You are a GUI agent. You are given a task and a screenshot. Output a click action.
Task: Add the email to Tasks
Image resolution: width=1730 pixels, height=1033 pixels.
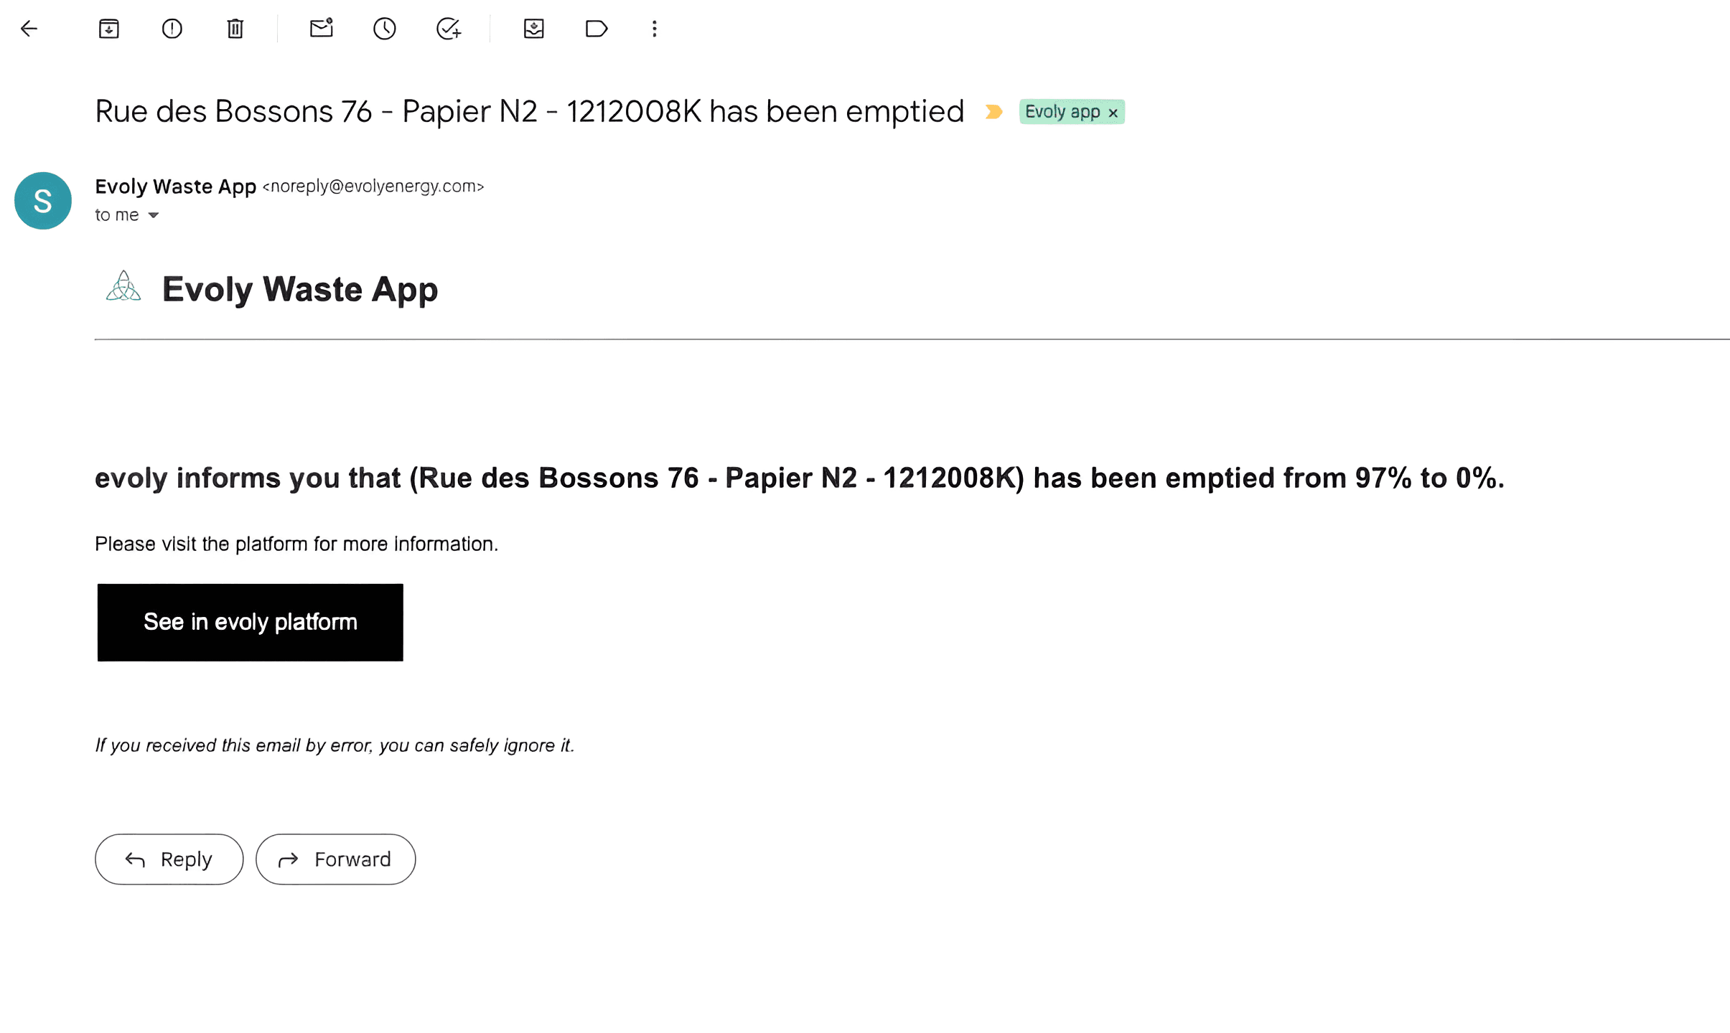(x=449, y=29)
